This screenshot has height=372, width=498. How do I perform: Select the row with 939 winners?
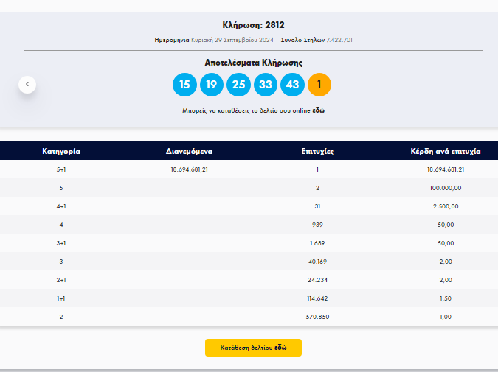point(249,225)
